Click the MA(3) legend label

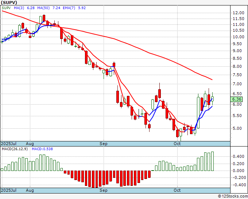[x=19, y=8]
